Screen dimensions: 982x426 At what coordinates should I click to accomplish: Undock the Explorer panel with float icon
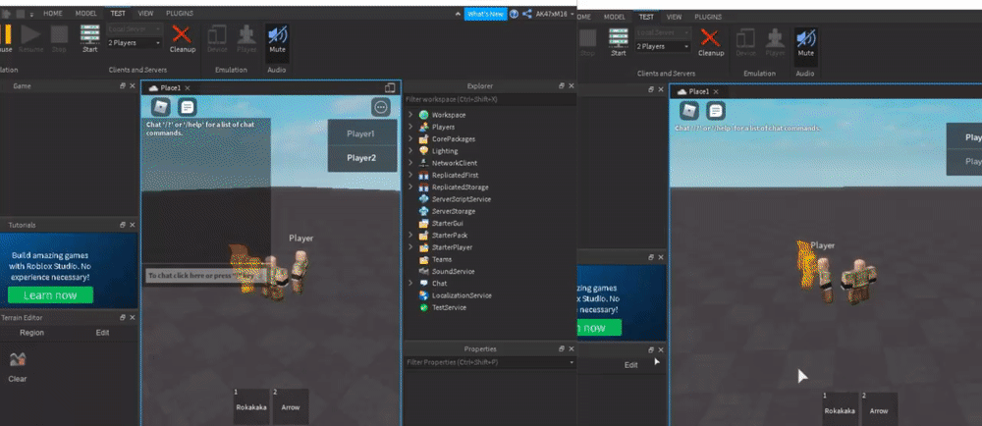tap(562, 85)
